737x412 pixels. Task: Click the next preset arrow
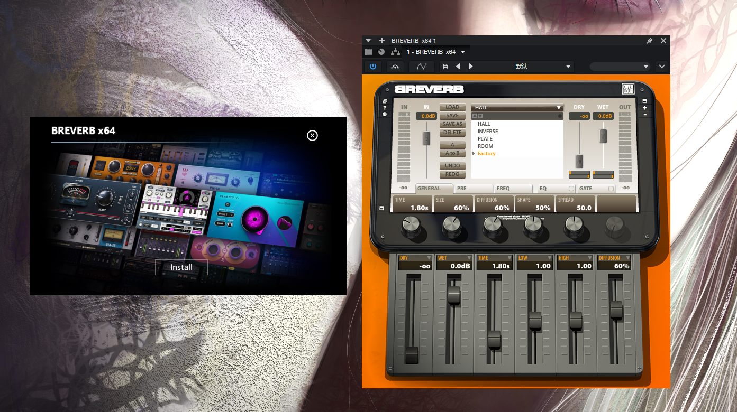[471, 66]
